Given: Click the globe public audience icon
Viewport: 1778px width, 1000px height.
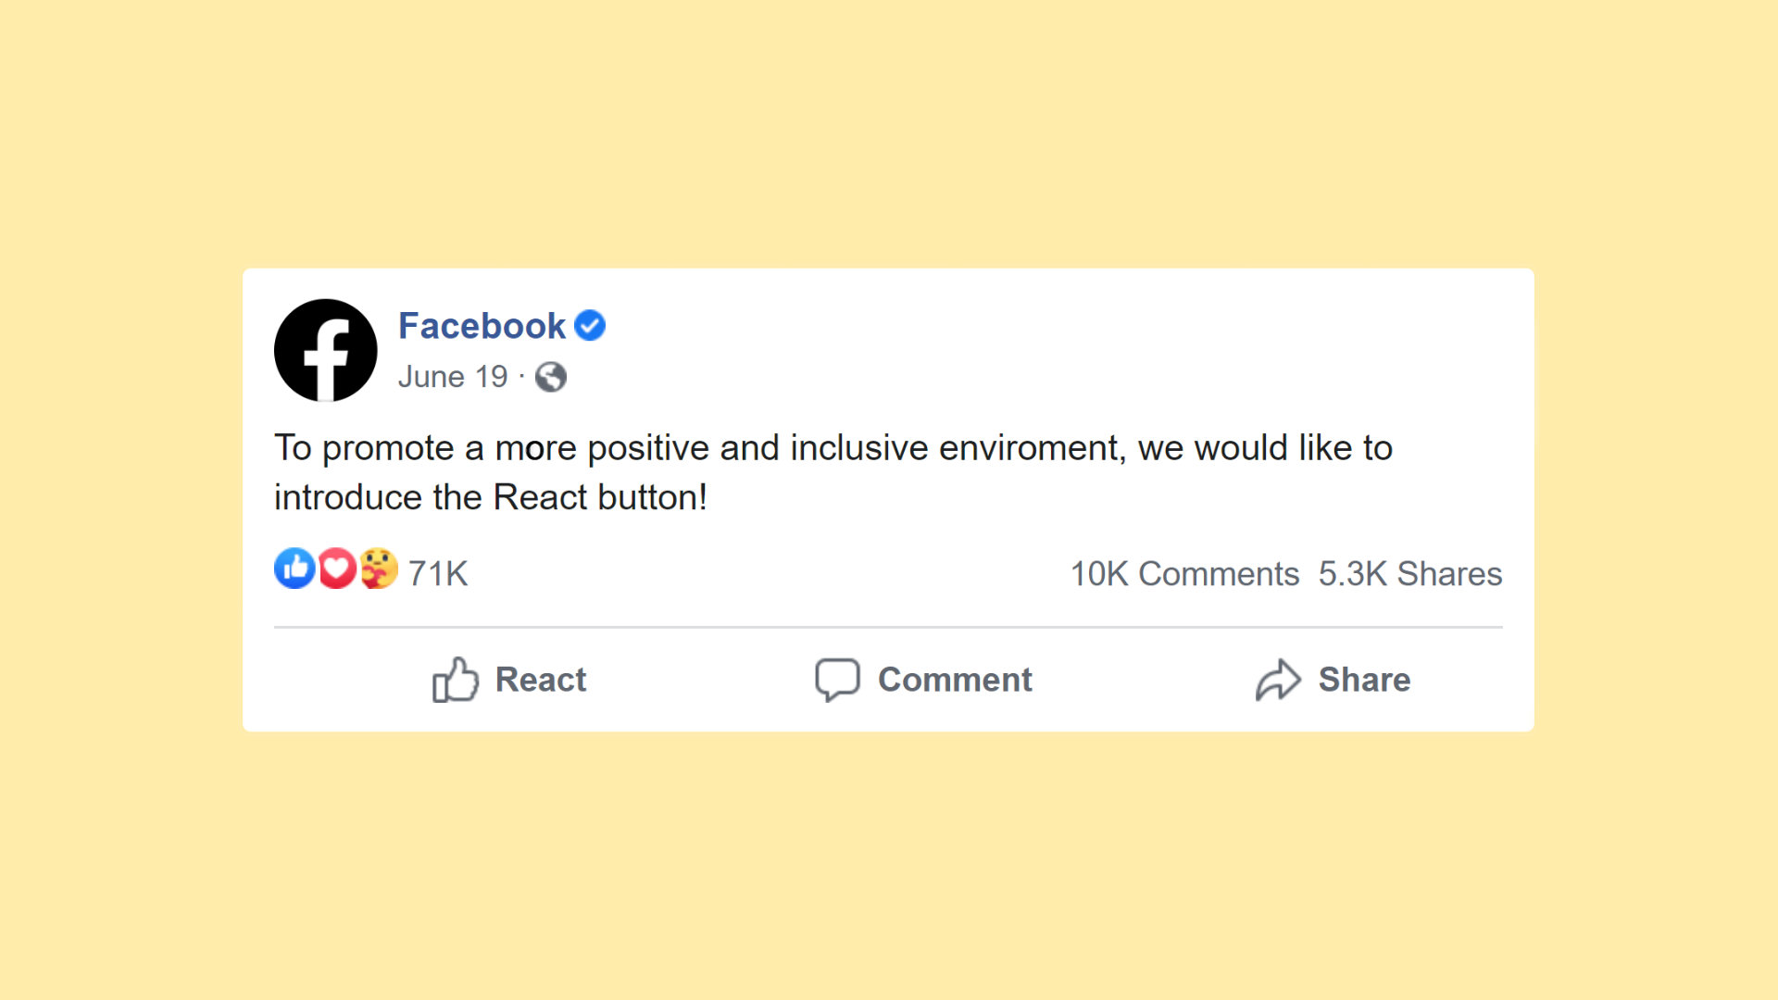Looking at the screenshot, I should [x=551, y=377].
